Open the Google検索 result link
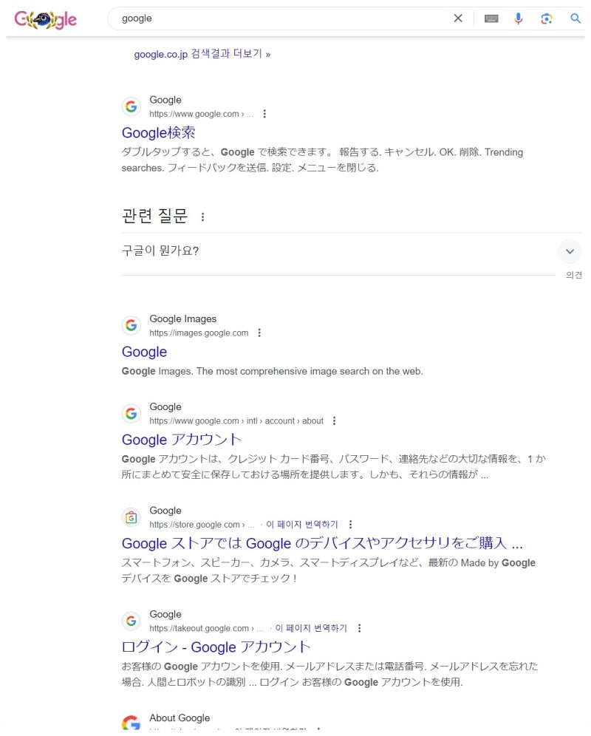591x736 pixels. click(160, 132)
